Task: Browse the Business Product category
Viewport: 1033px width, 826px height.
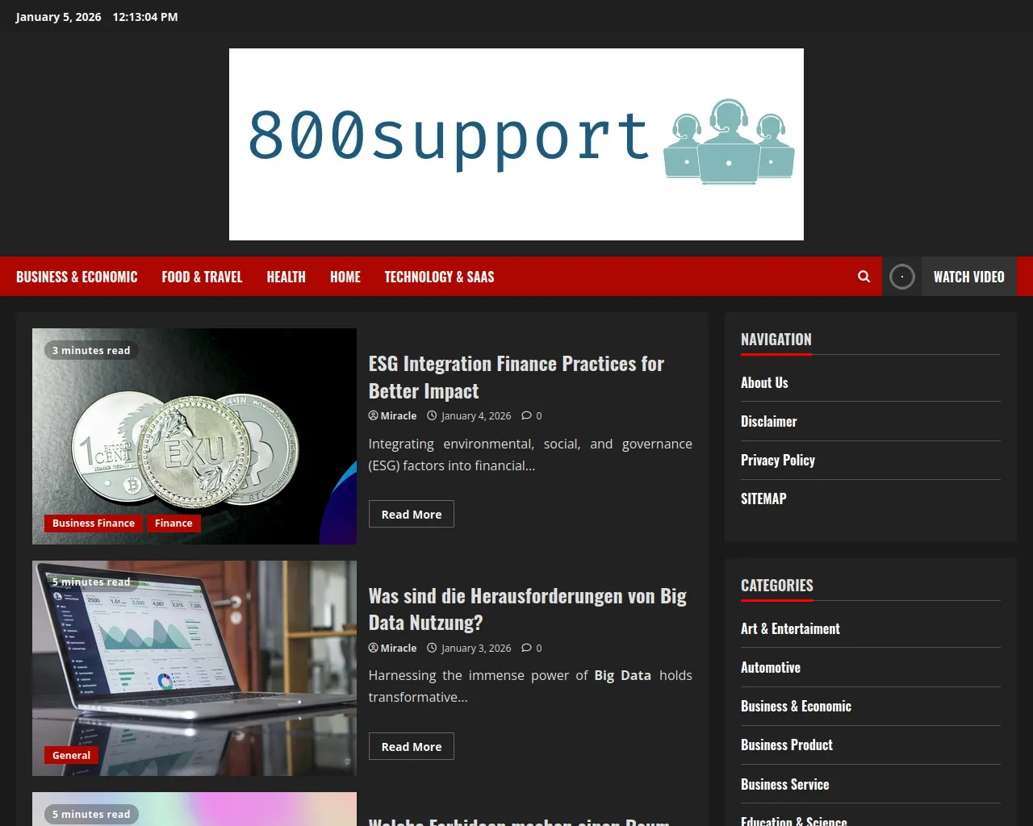Action: [x=787, y=745]
